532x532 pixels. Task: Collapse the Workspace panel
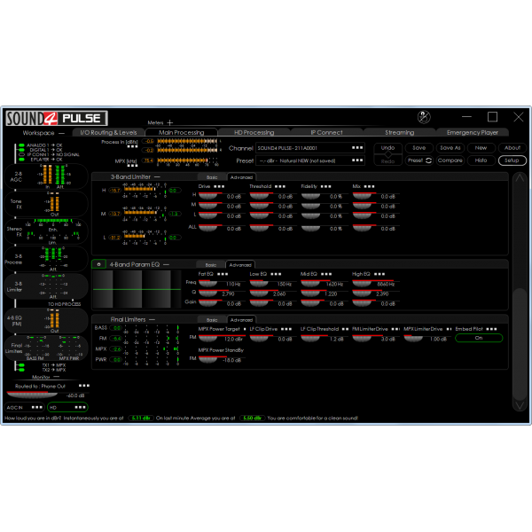[61, 133]
